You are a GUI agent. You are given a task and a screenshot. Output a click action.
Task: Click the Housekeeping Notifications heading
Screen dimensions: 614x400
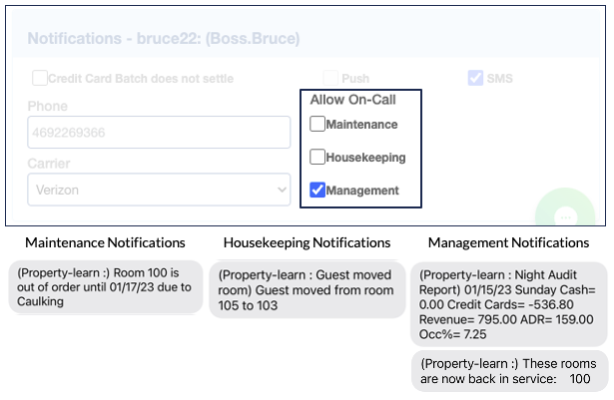tap(307, 242)
